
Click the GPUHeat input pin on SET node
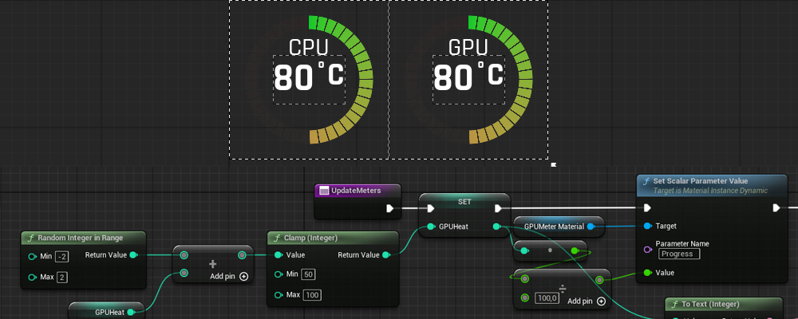point(432,227)
